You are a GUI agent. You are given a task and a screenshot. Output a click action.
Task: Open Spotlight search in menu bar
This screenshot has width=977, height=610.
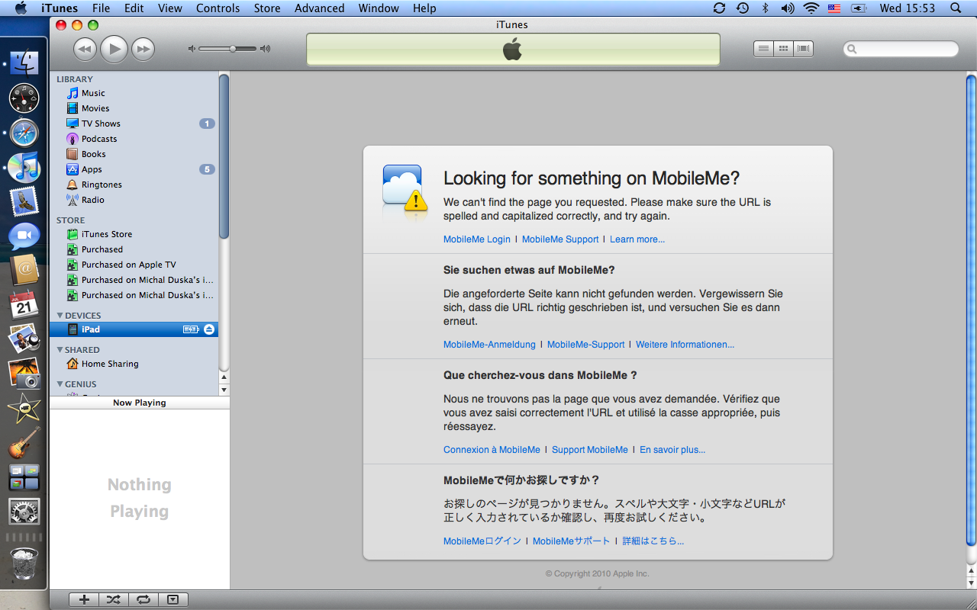coord(956,8)
